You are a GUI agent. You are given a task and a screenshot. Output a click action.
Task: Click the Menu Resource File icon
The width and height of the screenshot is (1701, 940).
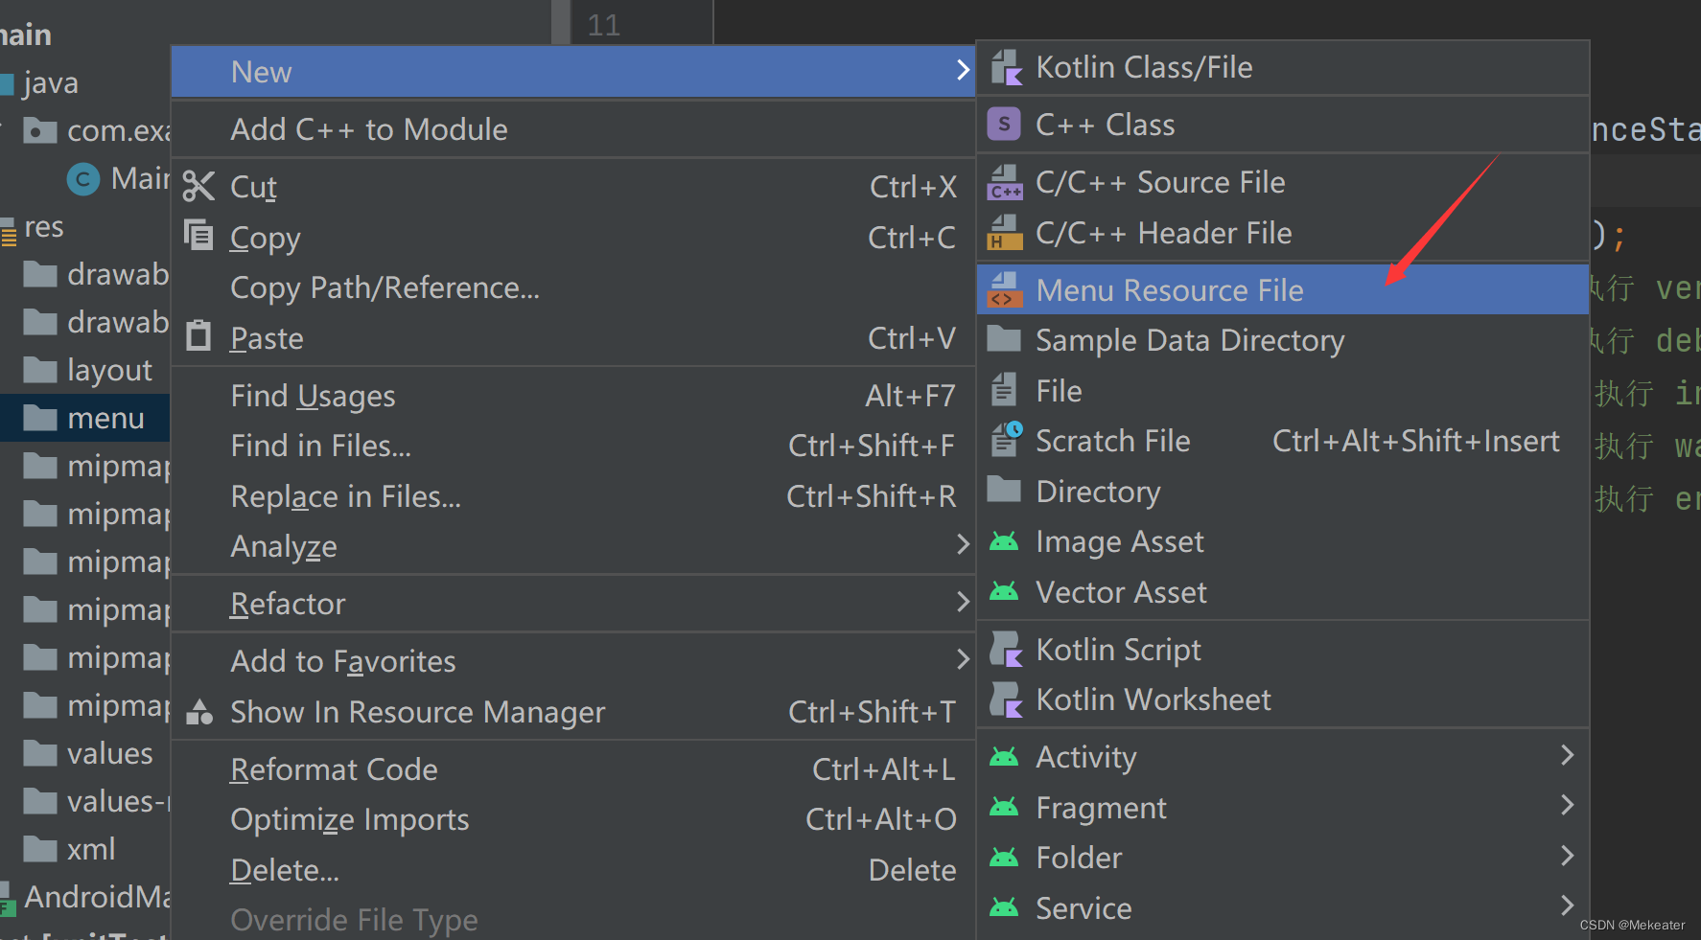[x=1005, y=290]
